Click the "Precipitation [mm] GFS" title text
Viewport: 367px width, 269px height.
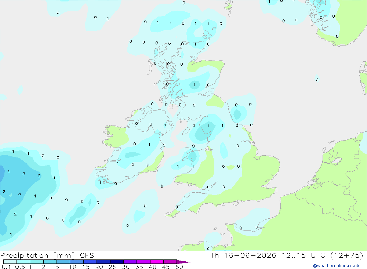(x=47, y=255)
